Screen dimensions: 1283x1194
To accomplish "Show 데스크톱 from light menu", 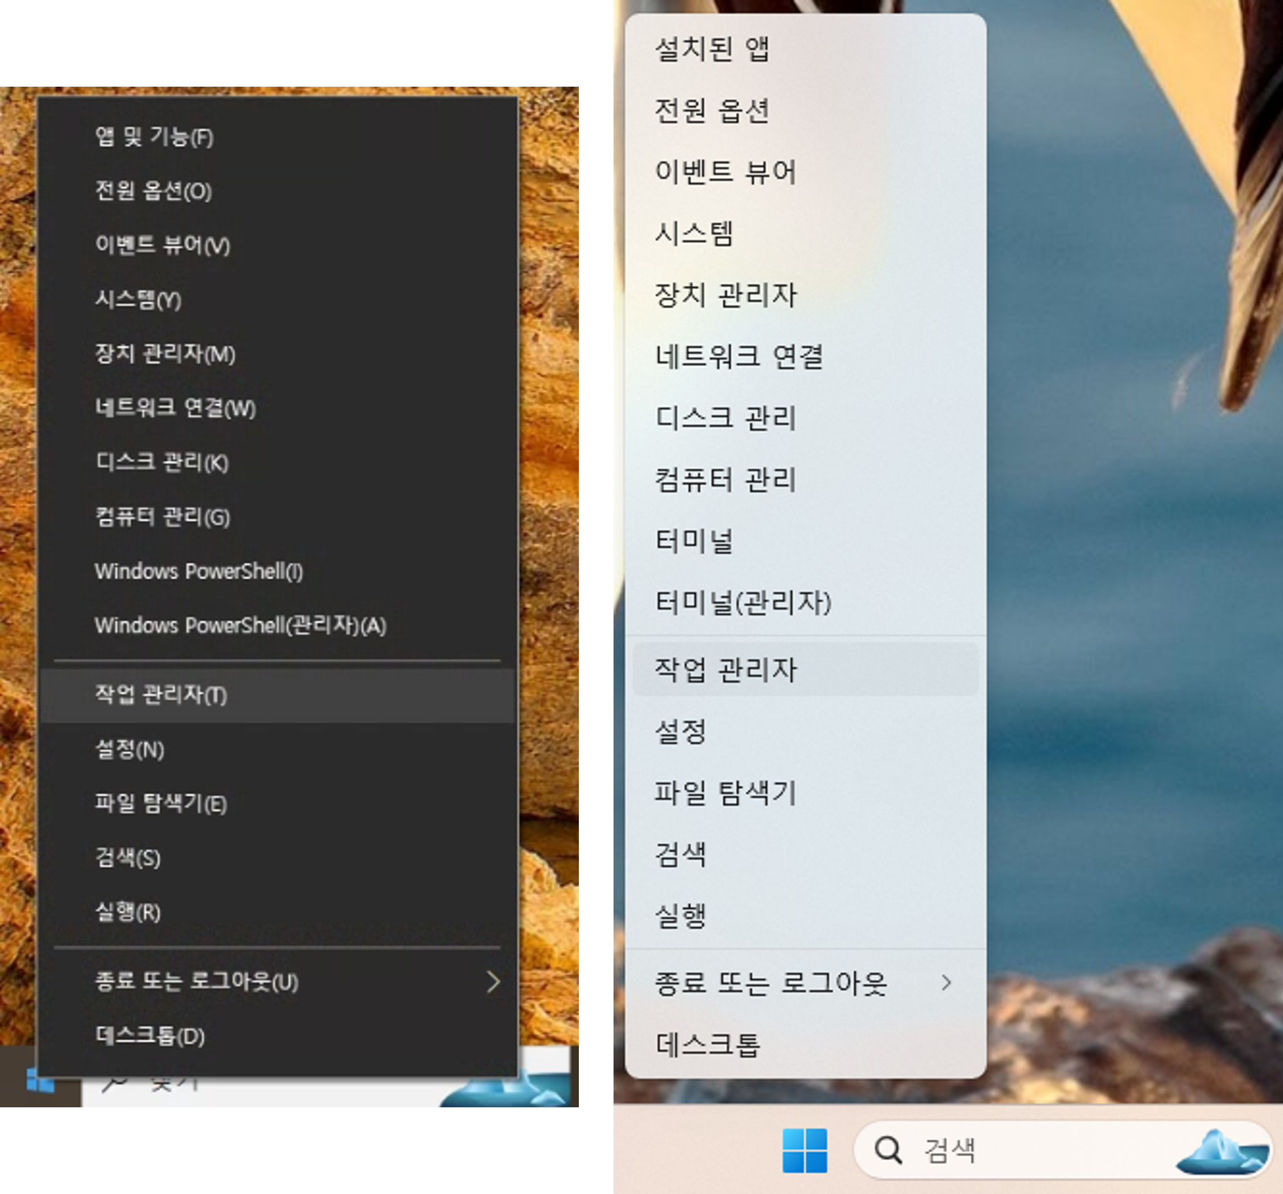I will (x=708, y=1044).
